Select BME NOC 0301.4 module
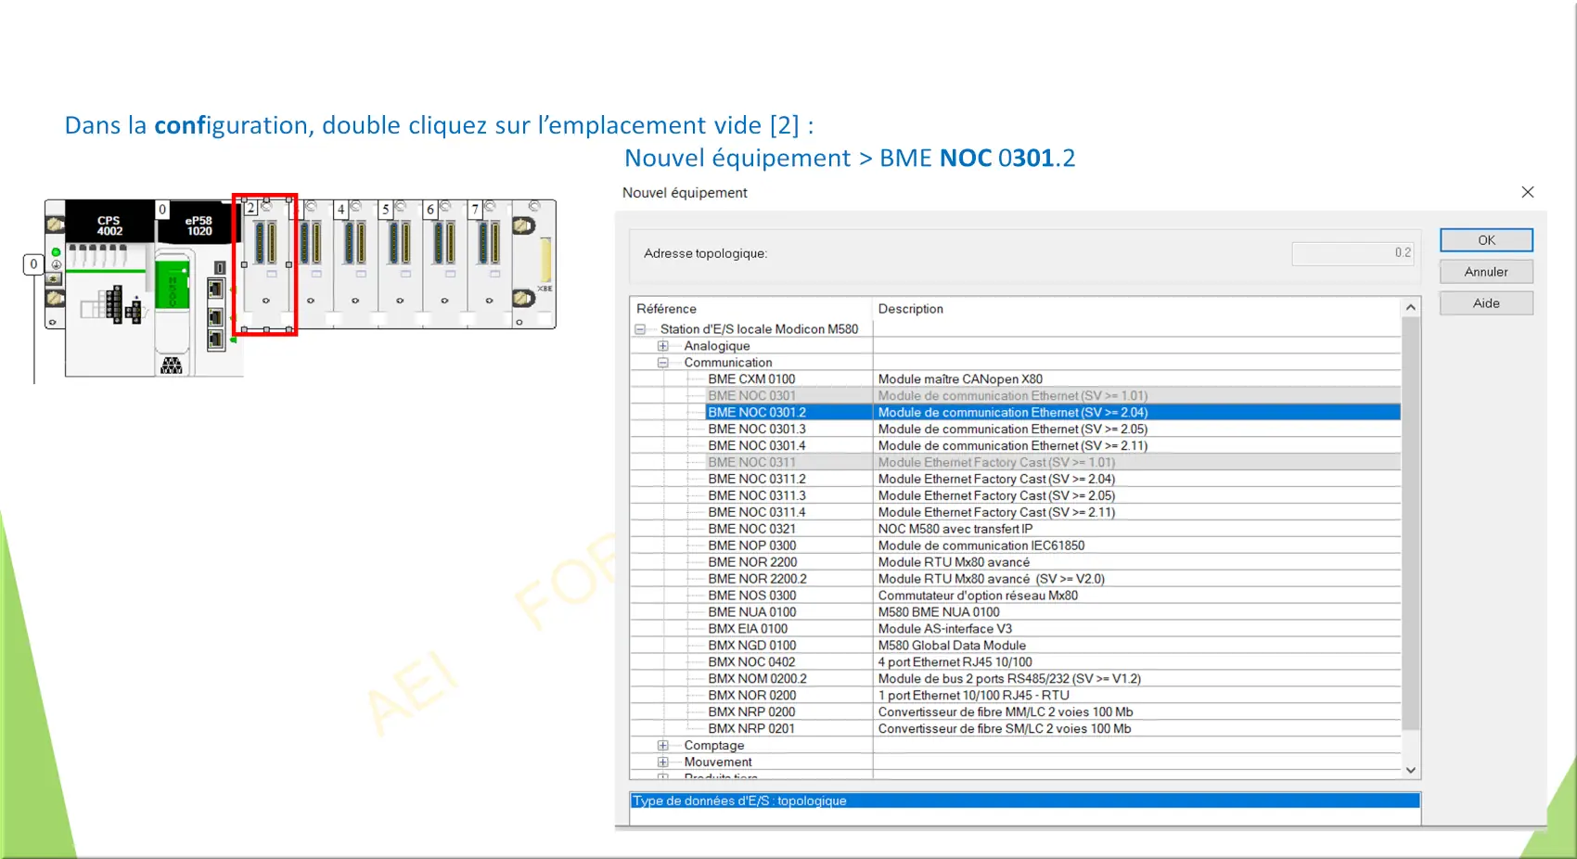1577x859 pixels. [x=757, y=446]
